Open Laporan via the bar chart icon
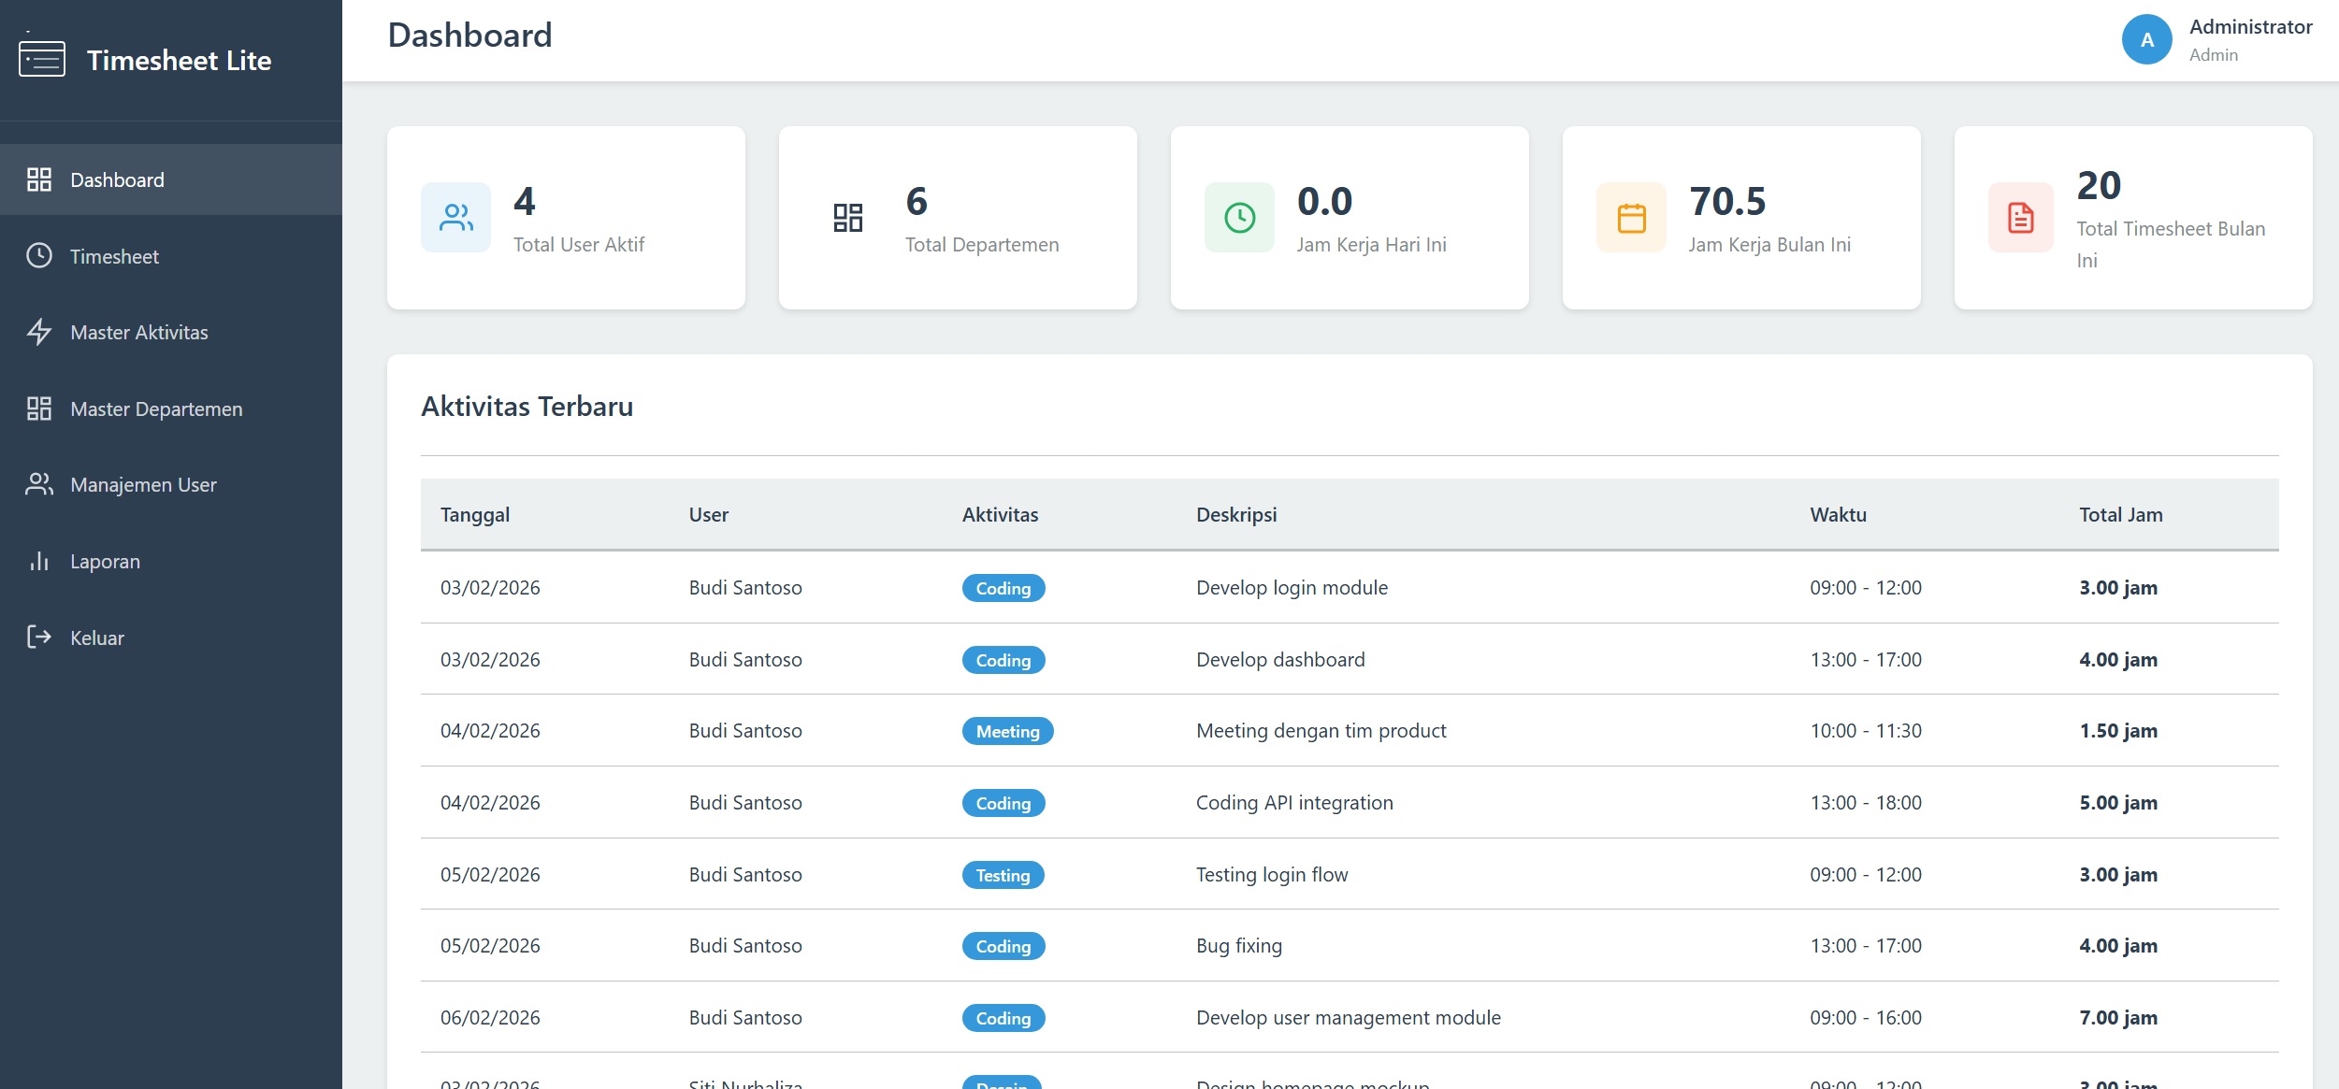 coord(39,561)
